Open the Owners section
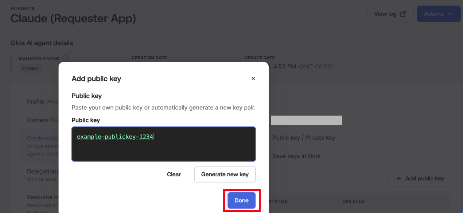 pyautogui.click(x=38, y=120)
